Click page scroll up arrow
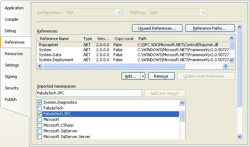The height and width of the screenshot is (147, 250). (x=240, y=27)
